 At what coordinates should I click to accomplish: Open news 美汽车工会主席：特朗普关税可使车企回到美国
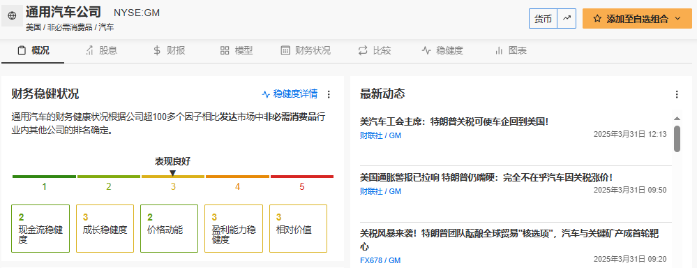(454, 121)
